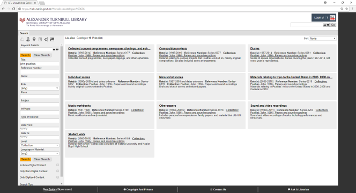This screenshot has height=193, width=356.
Task: Open the Student work record
Action: (x=77, y=134)
